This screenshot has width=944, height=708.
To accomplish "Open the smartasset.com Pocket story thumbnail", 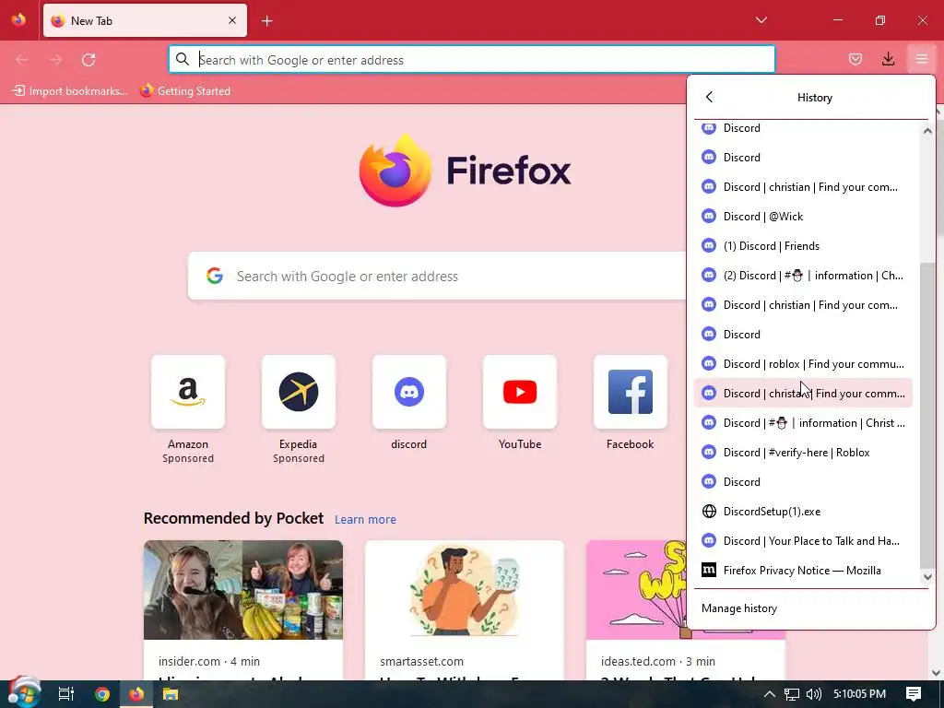I will (x=465, y=589).
